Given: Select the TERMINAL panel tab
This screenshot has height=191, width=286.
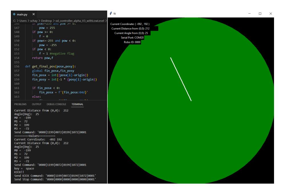Looking at the screenshot, I should (x=77, y=104).
